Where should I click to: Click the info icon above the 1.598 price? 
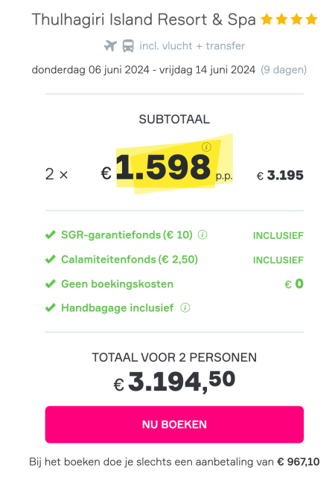[x=207, y=147]
